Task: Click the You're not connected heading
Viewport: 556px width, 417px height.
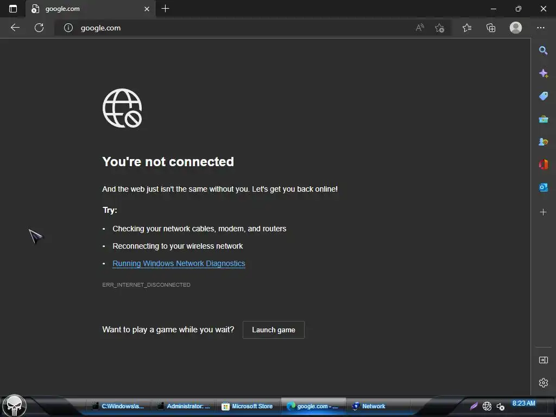Action: pos(168,162)
